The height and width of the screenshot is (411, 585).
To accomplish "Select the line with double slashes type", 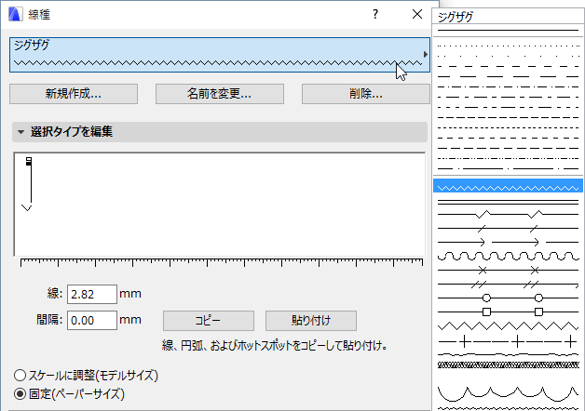I will point(508,285).
